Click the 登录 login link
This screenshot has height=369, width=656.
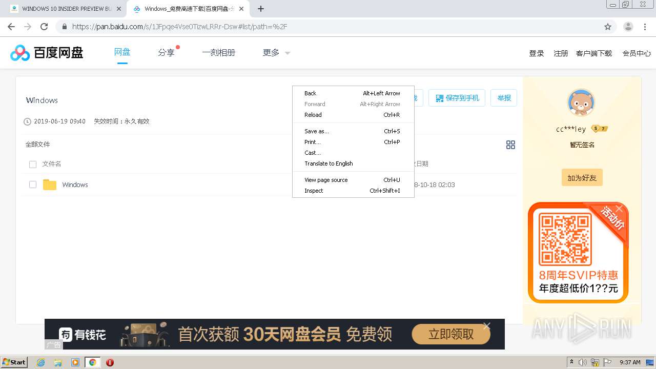(x=537, y=53)
